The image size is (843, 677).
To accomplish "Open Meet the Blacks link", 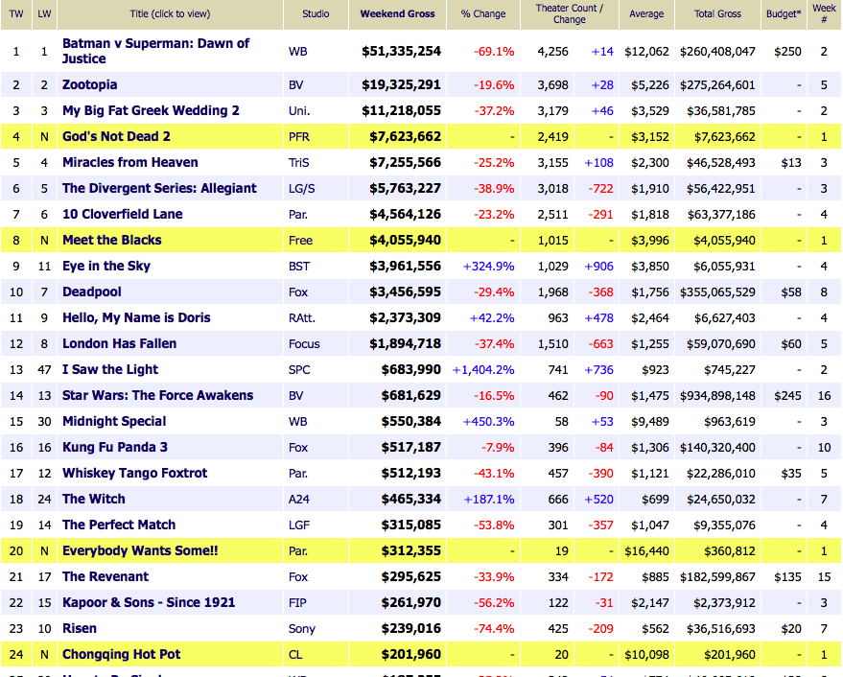I will pyautogui.click(x=112, y=240).
